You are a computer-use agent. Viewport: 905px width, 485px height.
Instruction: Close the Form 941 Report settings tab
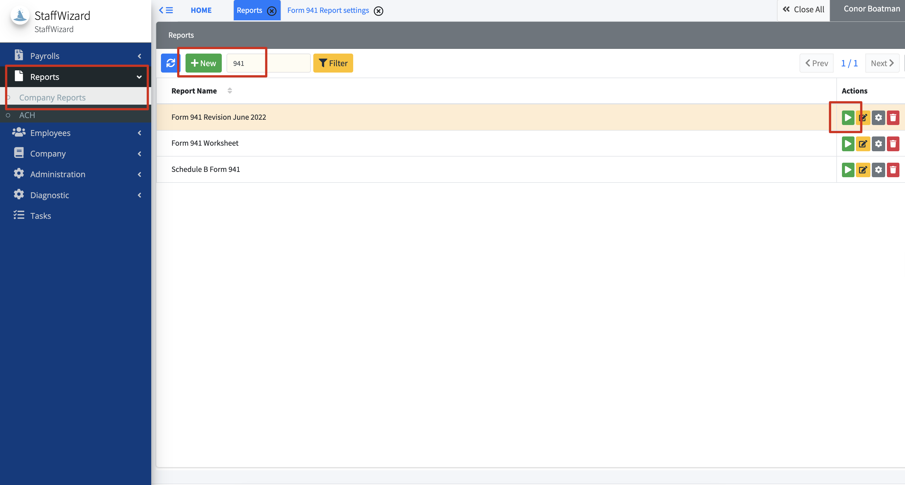[x=378, y=11]
